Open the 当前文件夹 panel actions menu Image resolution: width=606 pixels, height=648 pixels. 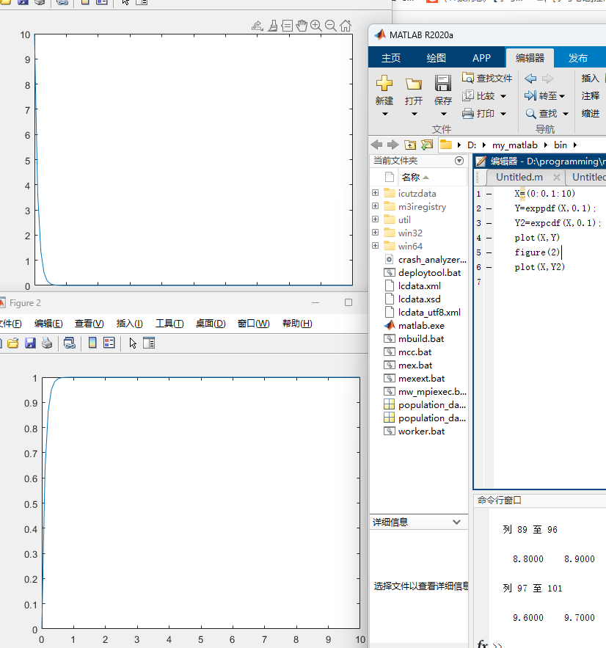click(459, 161)
